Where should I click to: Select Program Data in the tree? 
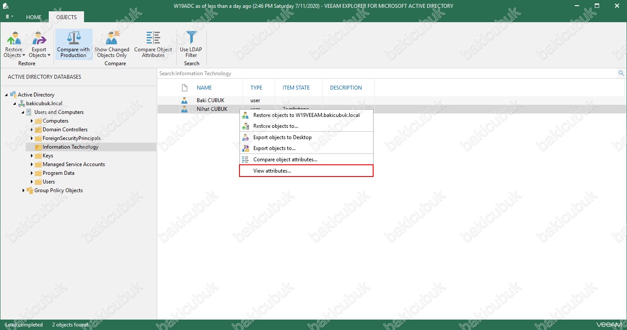click(58, 173)
